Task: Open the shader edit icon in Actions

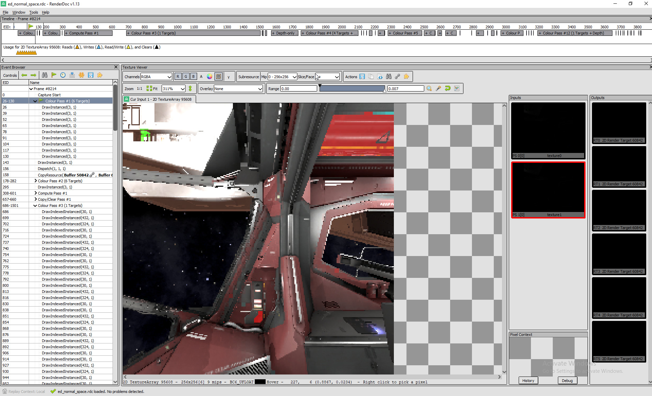Action: (380, 77)
